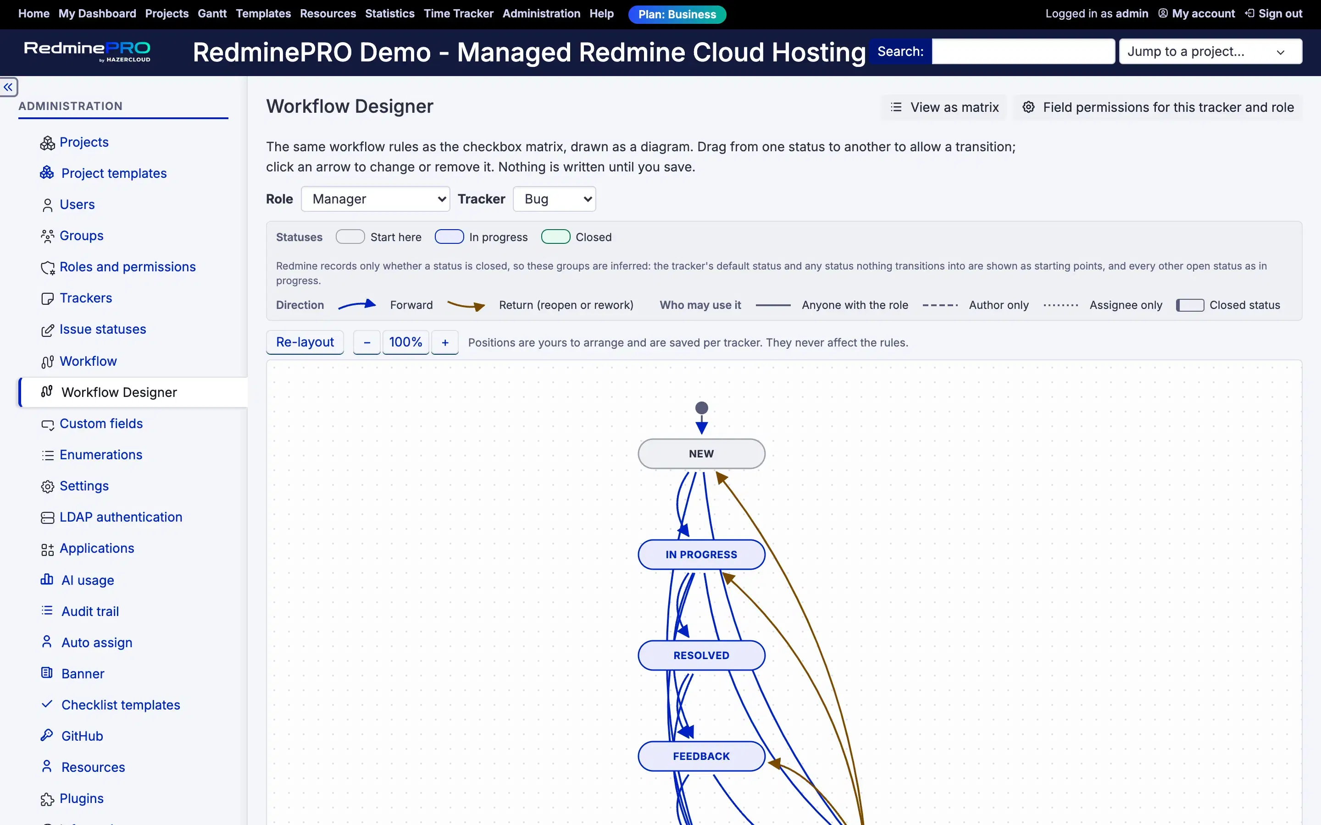1321x825 pixels.
Task: Click the Plan: Business badge
Action: (x=677, y=14)
